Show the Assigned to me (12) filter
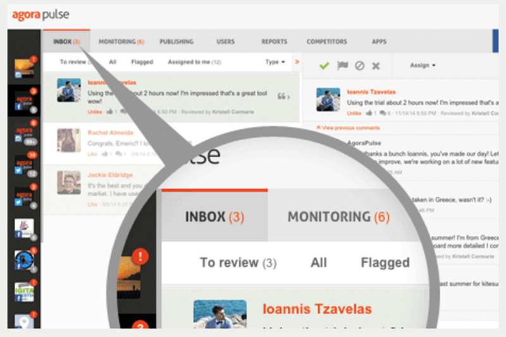The width and height of the screenshot is (506, 337). point(194,62)
